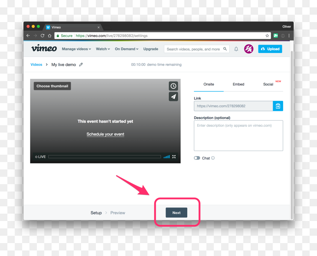Image resolution: width=317 pixels, height=256 pixels.
Task: Click the gray info extension icon
Action: point(283,36)
